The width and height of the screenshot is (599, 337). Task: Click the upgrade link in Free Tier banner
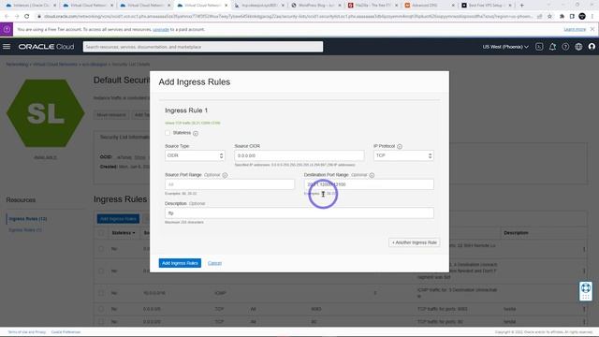(161, 29)
